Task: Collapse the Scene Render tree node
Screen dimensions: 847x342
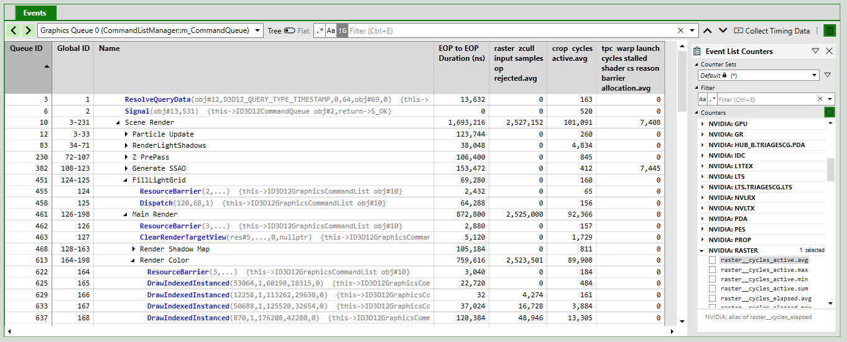Action: click(118, 122)
